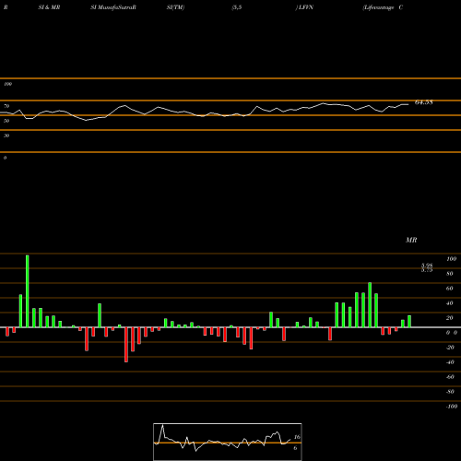461x461 pixels.
Task: Select the LFVN ticker text in header
Action: (306, 7)
